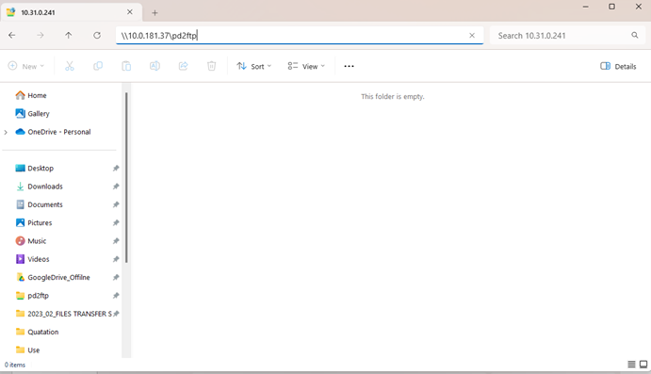Open the View options dropdown
The height and width of the screenshot is (374, 651).
[x=306, y=66]
